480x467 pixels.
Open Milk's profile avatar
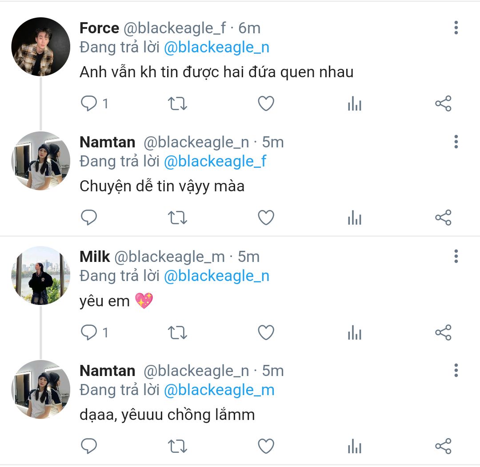pos(40,275)
